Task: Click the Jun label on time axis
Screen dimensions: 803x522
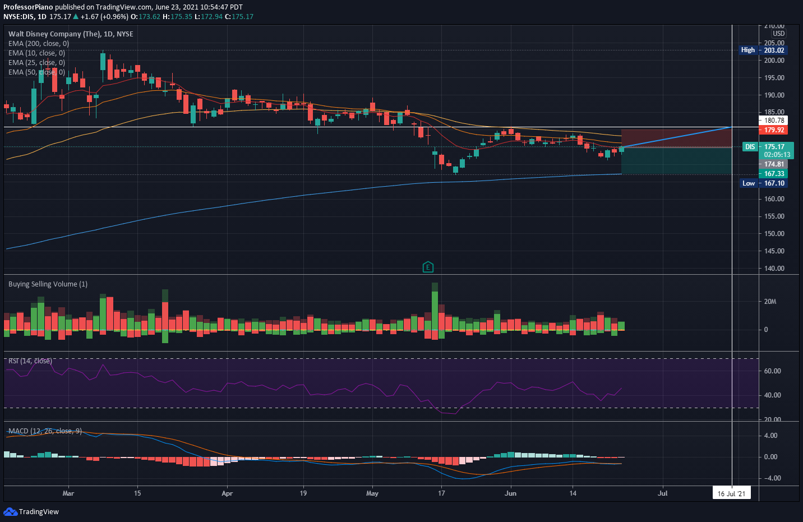Action: click(x=510, y=493)
